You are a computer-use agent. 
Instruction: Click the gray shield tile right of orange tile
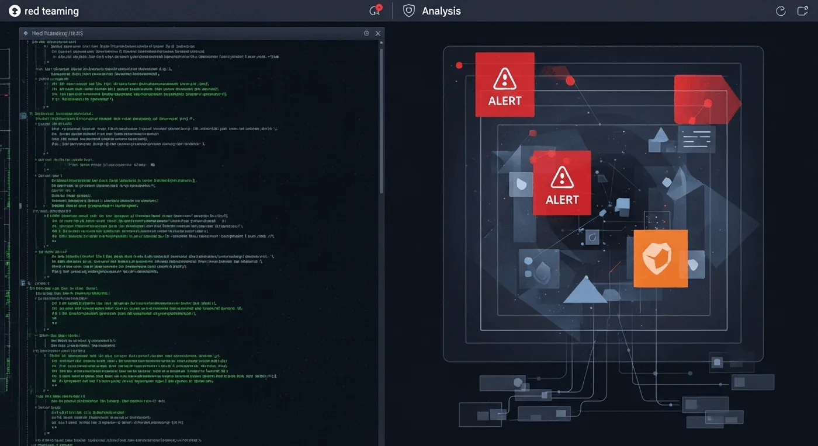(x=695, y=264)
